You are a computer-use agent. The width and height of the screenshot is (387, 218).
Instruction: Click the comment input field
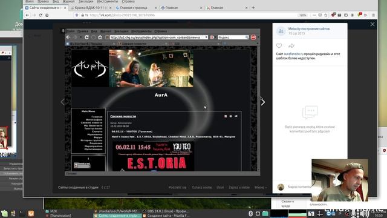pyautogui.click(x=299, y=187)
